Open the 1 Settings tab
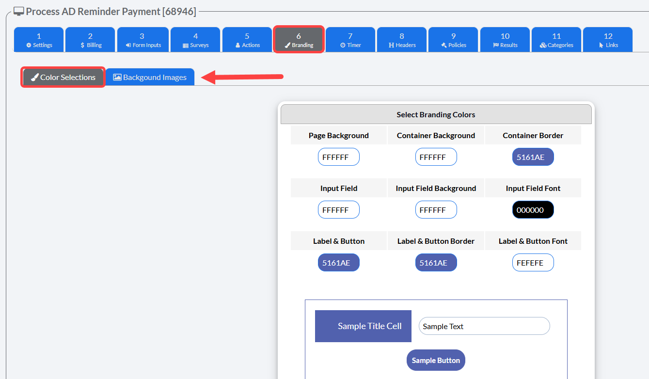The image size is (649, 379). click(39, 40)
